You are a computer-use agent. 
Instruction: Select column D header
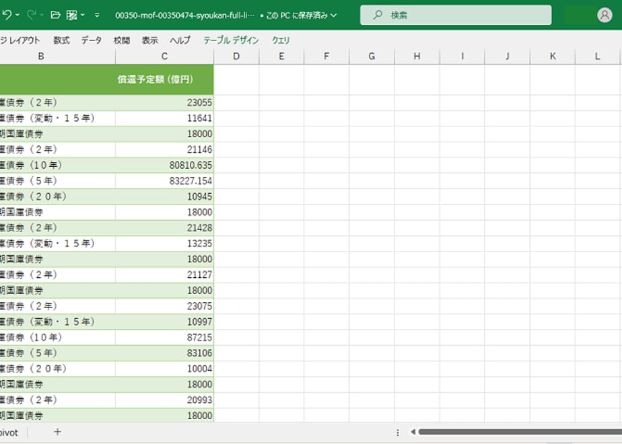pyautogui.click(x=236, y=57)
